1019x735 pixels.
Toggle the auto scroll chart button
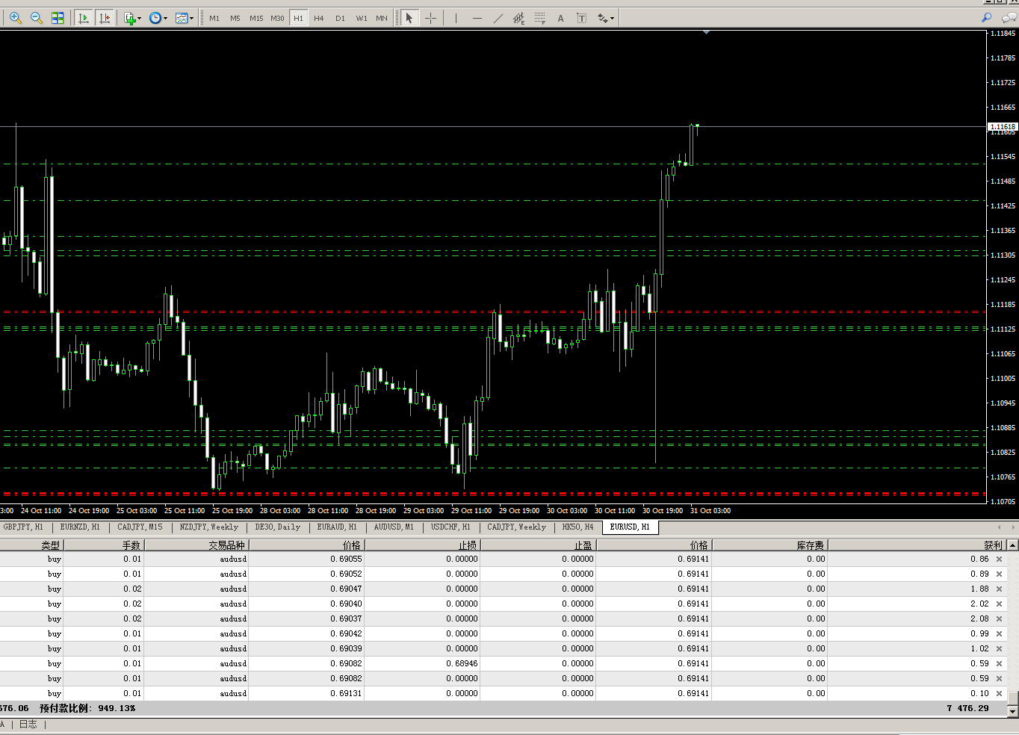(84, 18)
